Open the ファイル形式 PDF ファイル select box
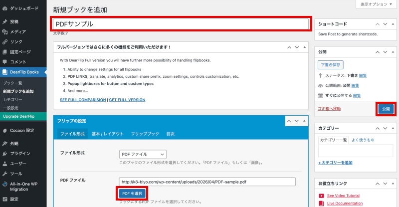 pyautogui.click(x=142, y=154)
